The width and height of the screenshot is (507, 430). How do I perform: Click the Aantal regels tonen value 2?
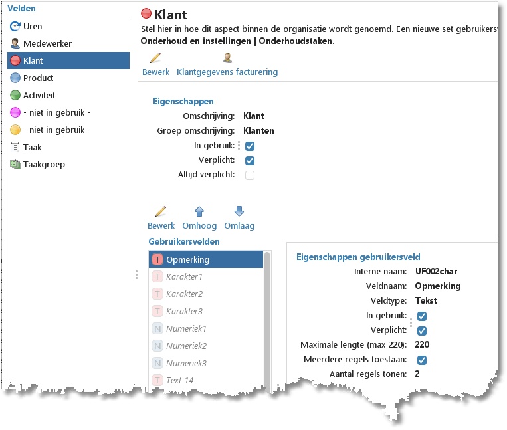point(417,374)
